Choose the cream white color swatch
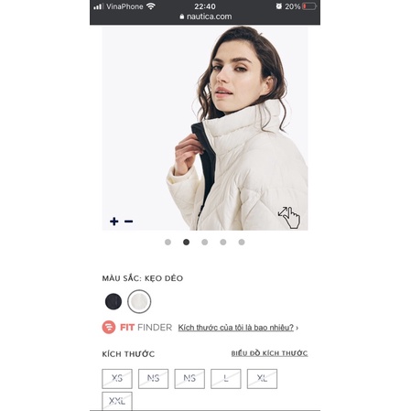Image resolution: width=411 pixels, height=411 pixels. click(139, 301)
